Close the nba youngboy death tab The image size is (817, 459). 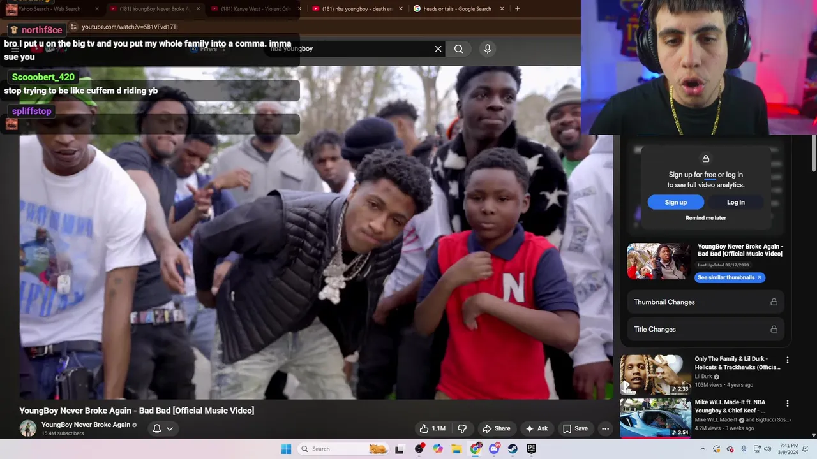(x=401, y=9)
